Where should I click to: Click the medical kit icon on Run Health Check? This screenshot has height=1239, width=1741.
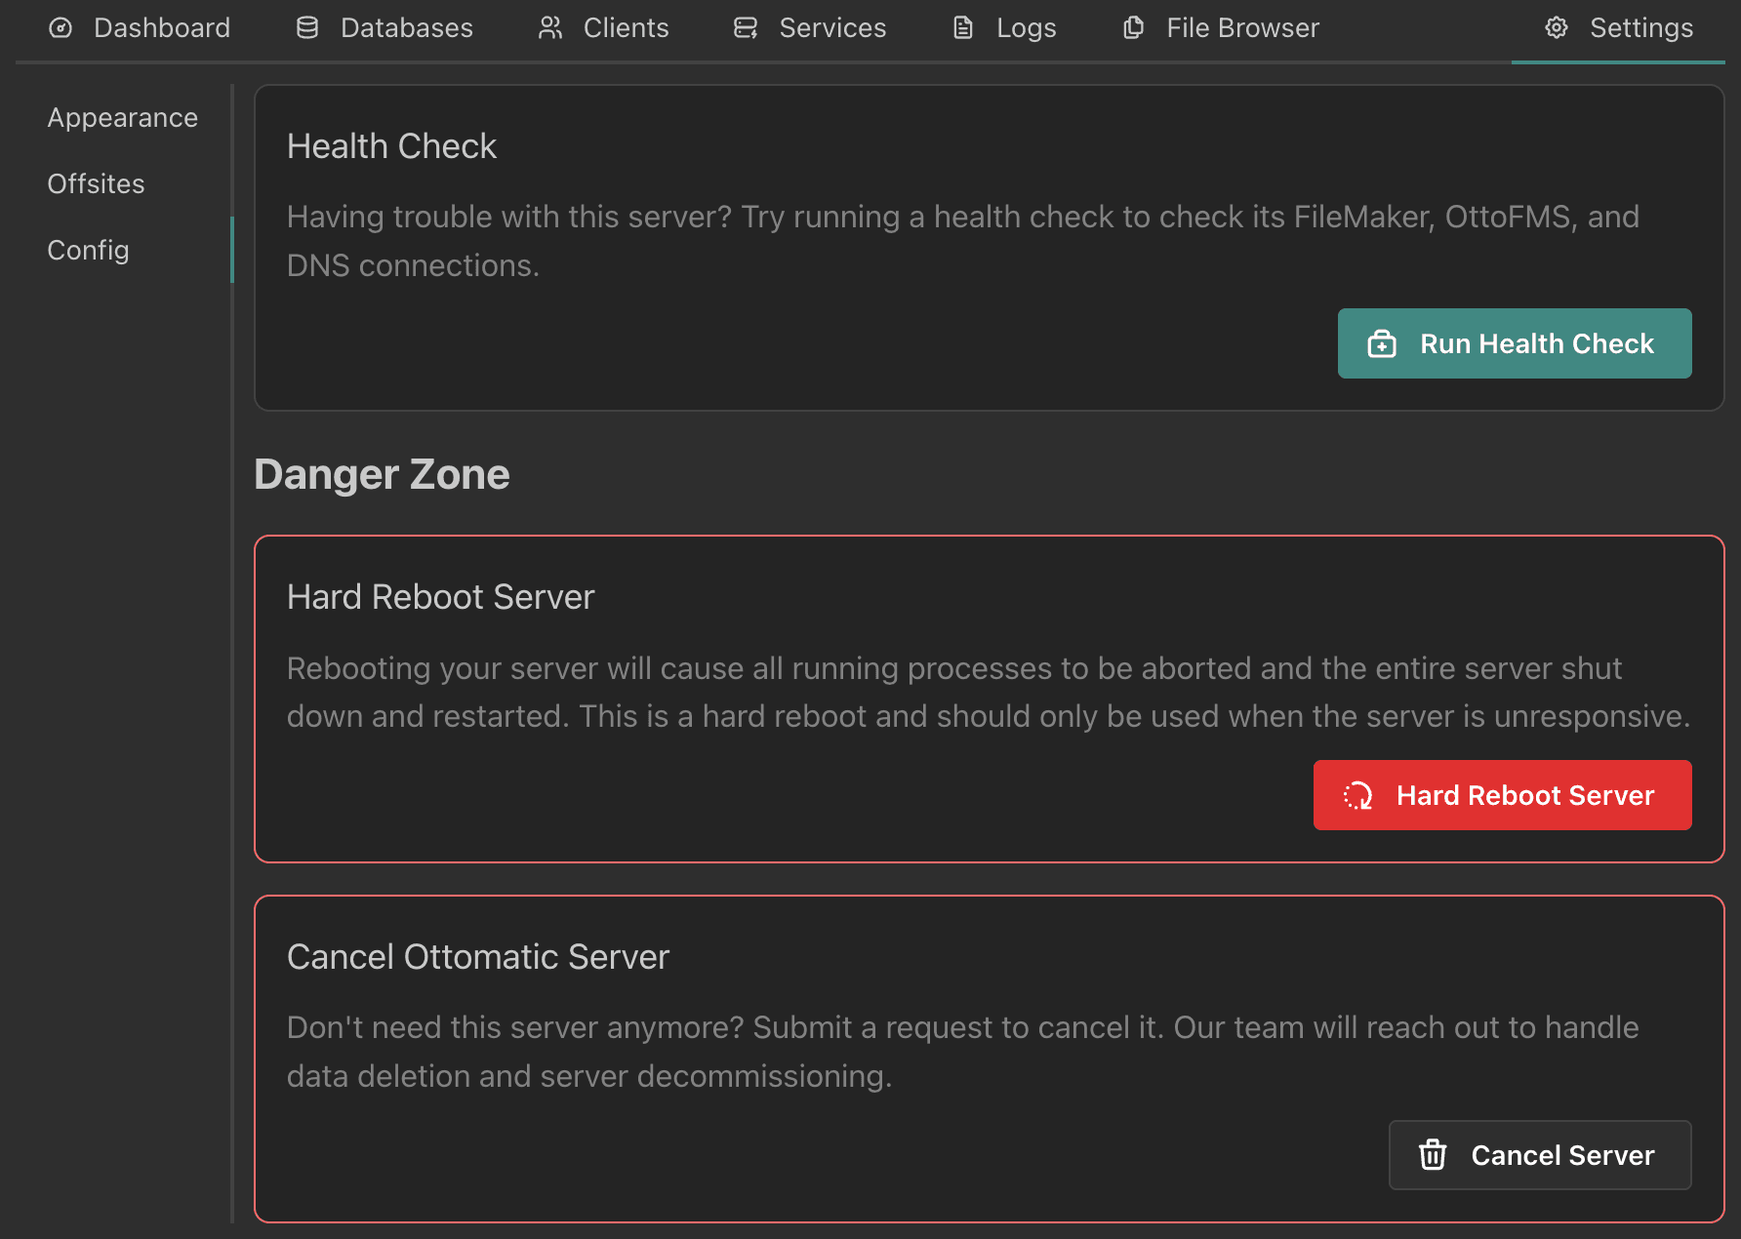[1382, 344]
